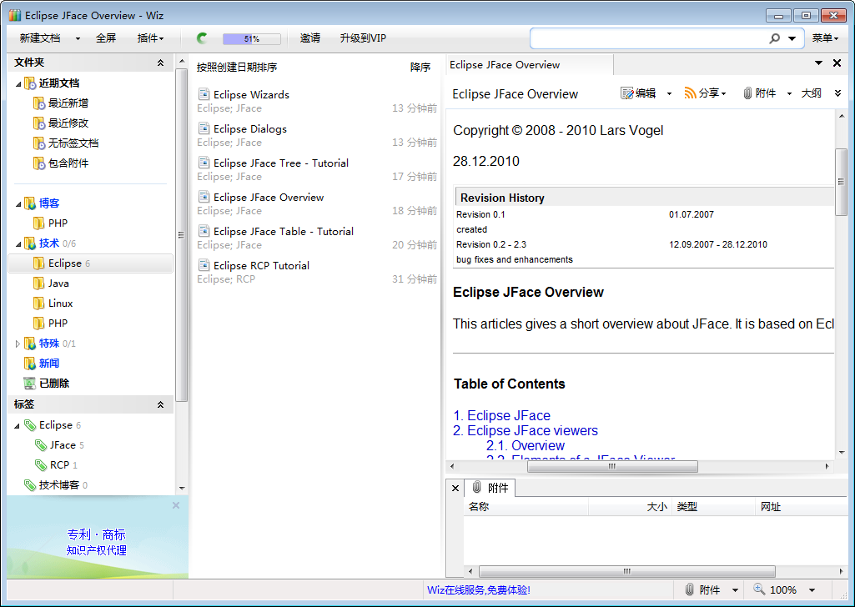855x607 pixels.
Task: Toggle the descending (降序) sort order
Action: tap(420, 68)
